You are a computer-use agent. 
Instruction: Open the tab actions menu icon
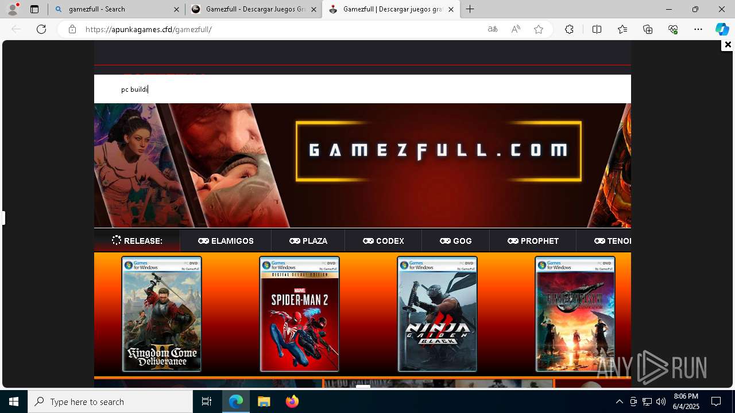click(x=34, y=9)
